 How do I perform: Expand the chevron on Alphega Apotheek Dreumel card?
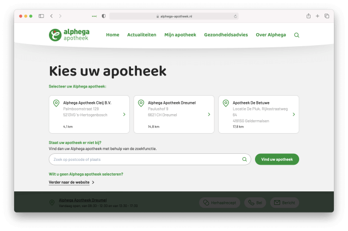[209, 114]
